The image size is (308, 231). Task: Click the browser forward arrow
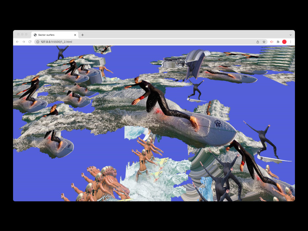[x=23, y=42]
